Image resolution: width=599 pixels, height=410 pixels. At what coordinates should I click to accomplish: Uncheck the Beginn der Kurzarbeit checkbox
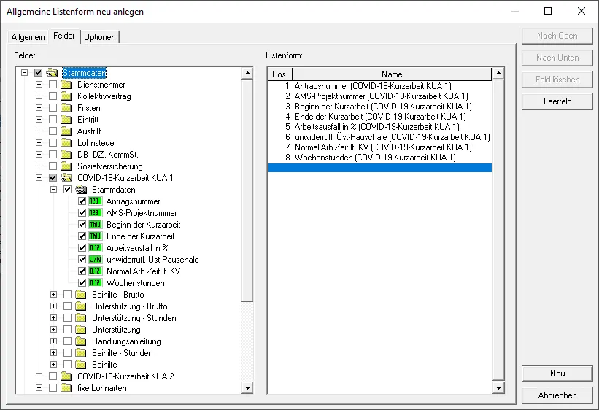pos(82,224)
